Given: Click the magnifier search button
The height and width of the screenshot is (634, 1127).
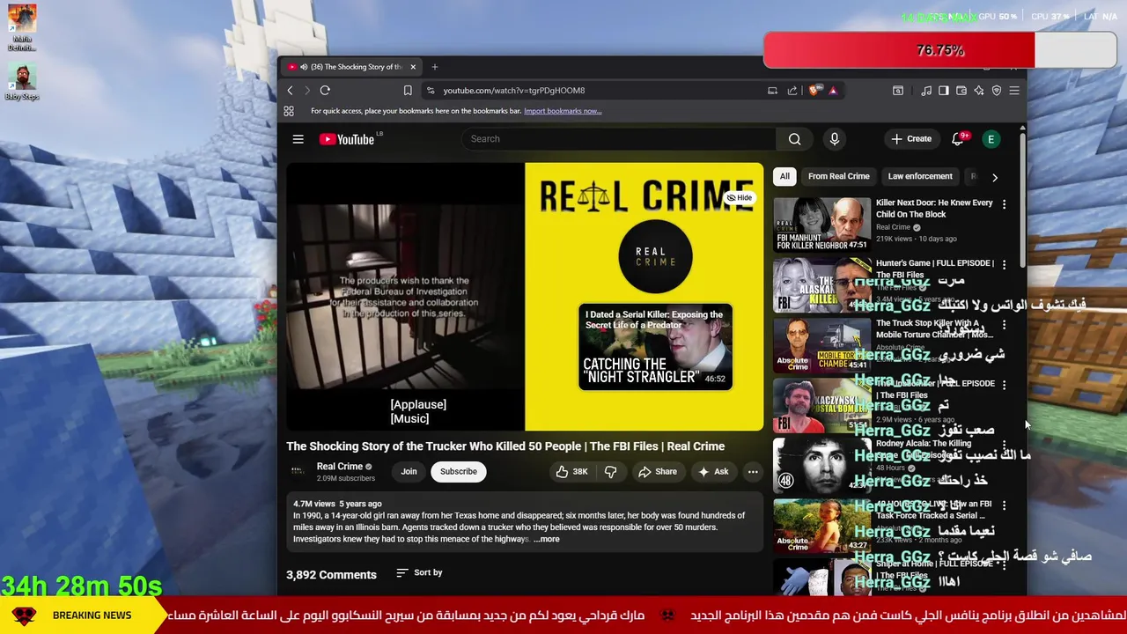Looking at the screenshot, I should pyautogui.click(x=794, y=139).
